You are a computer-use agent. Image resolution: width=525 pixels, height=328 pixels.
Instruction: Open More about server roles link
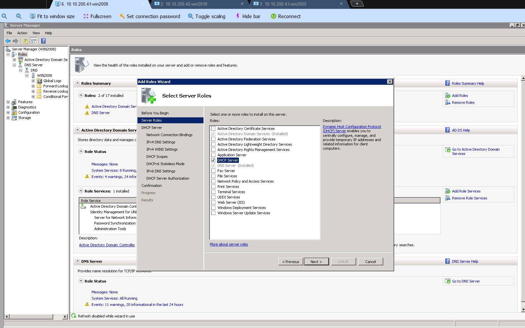point(229,244)
